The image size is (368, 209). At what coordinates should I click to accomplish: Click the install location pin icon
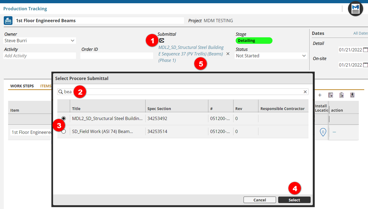(x=323, y=132)
